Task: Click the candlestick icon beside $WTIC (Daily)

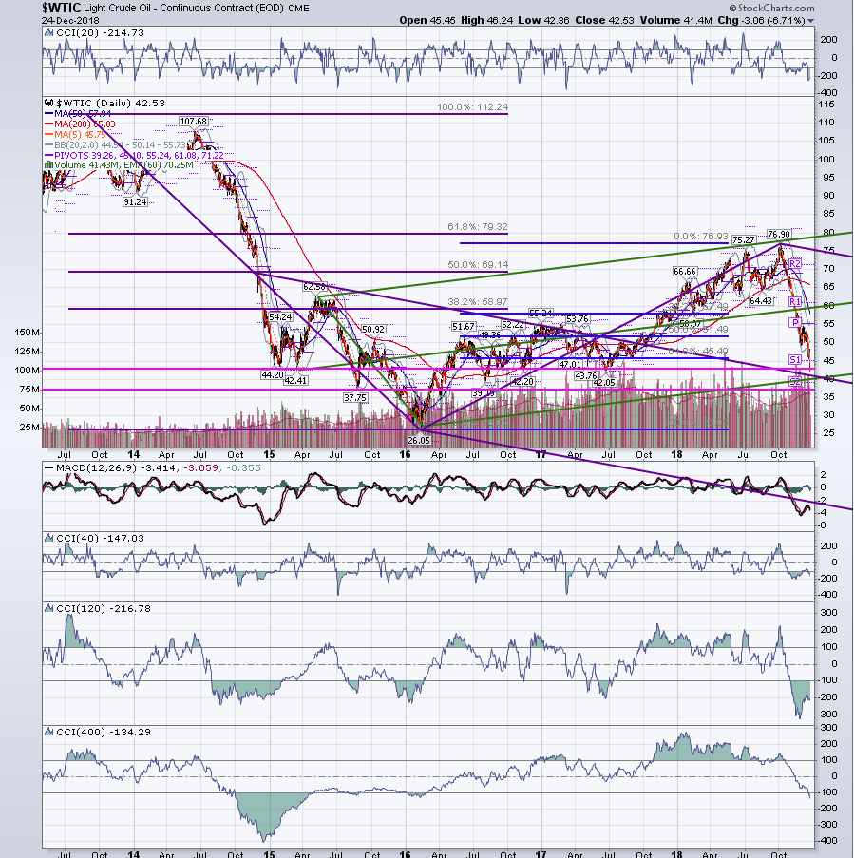Action: click(48, 103)
